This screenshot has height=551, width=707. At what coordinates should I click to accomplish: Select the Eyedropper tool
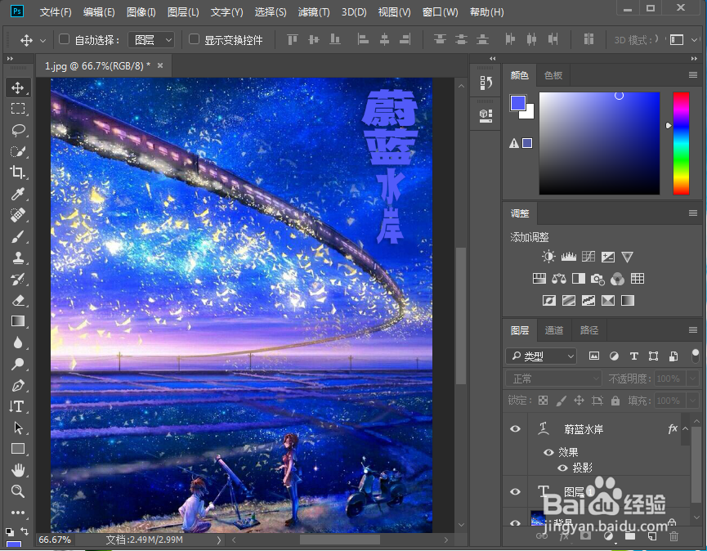coord(18,194)
